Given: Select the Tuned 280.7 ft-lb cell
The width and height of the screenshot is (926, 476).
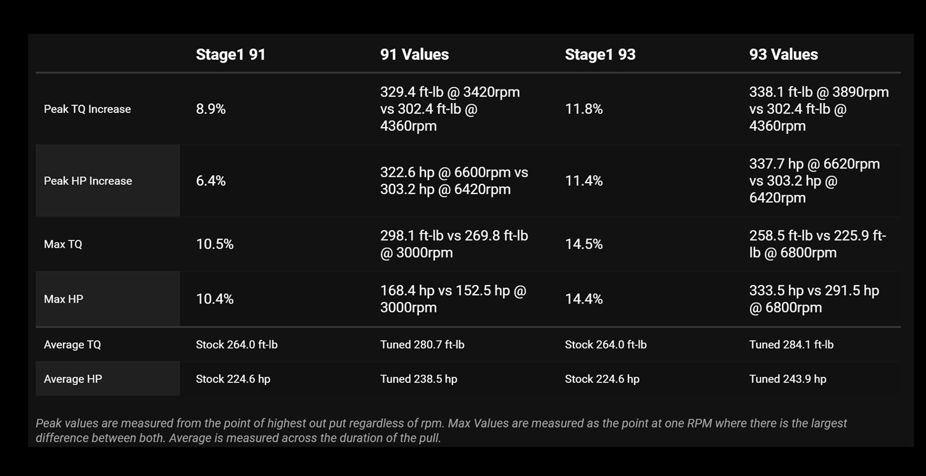Looking at the screenshot, I should click(422, 345).
